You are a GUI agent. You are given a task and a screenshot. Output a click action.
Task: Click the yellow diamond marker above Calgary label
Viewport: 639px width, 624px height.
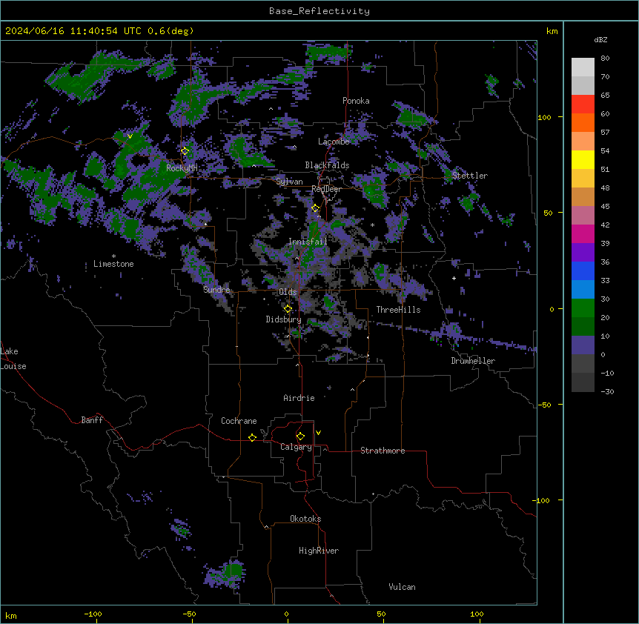pyautogui.click(x=300, y=437)
